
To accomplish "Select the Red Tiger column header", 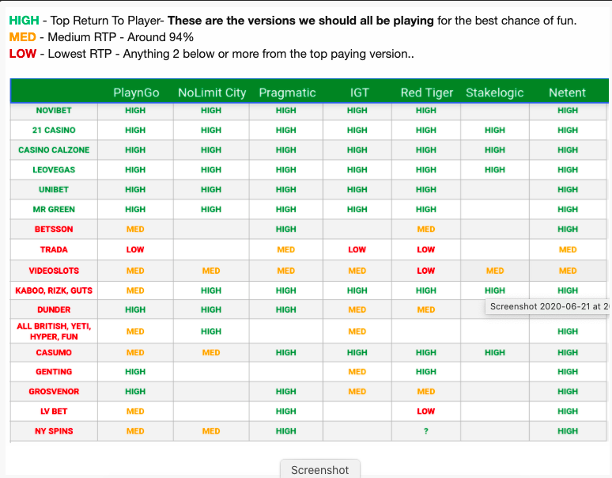I will (427, 93).
